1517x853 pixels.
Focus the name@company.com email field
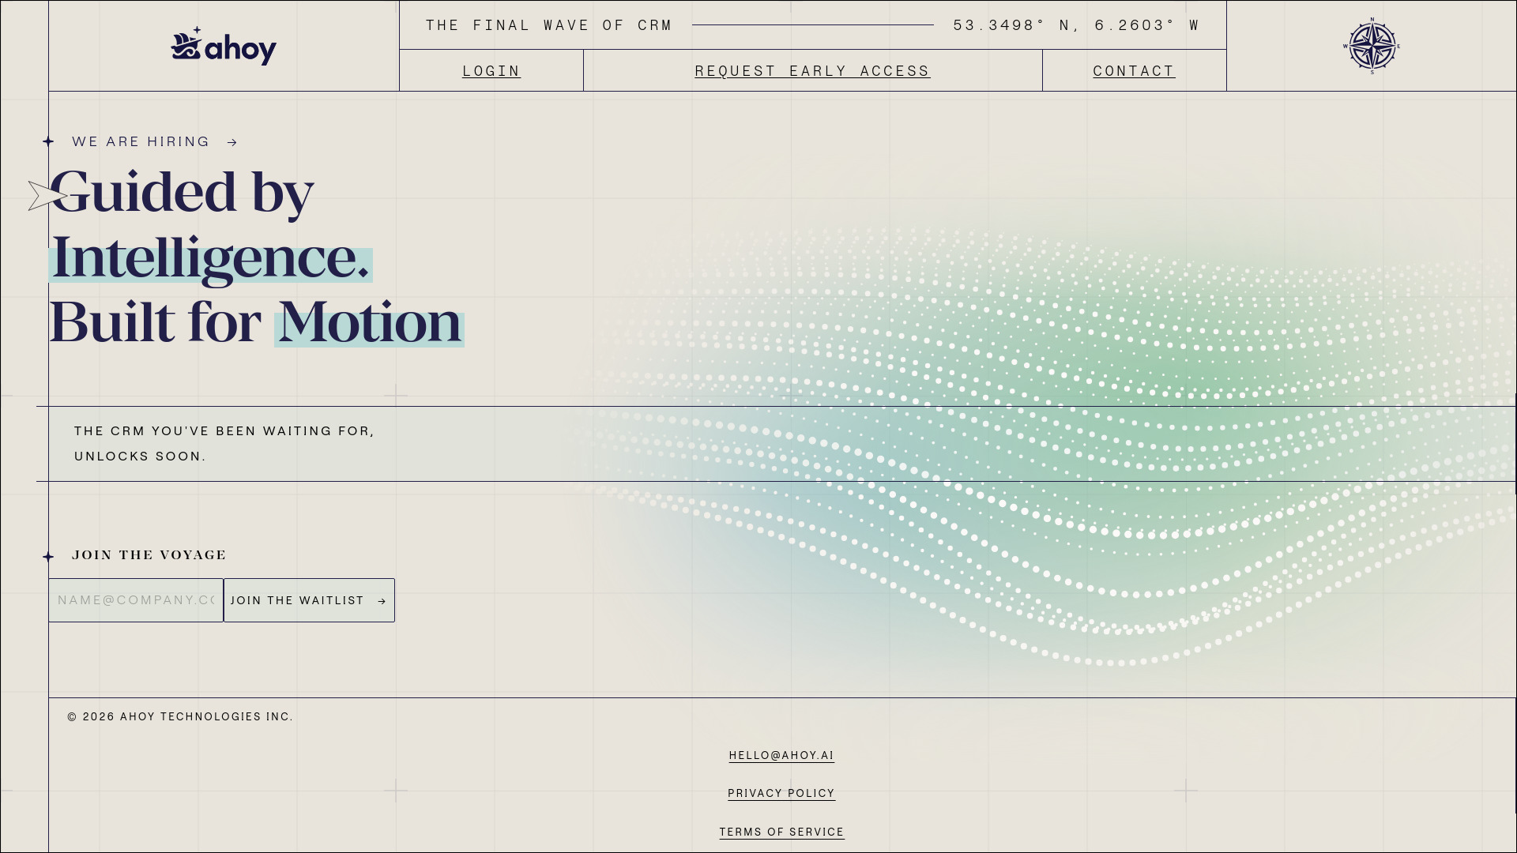pyautogui.click(x=136, y=600)
